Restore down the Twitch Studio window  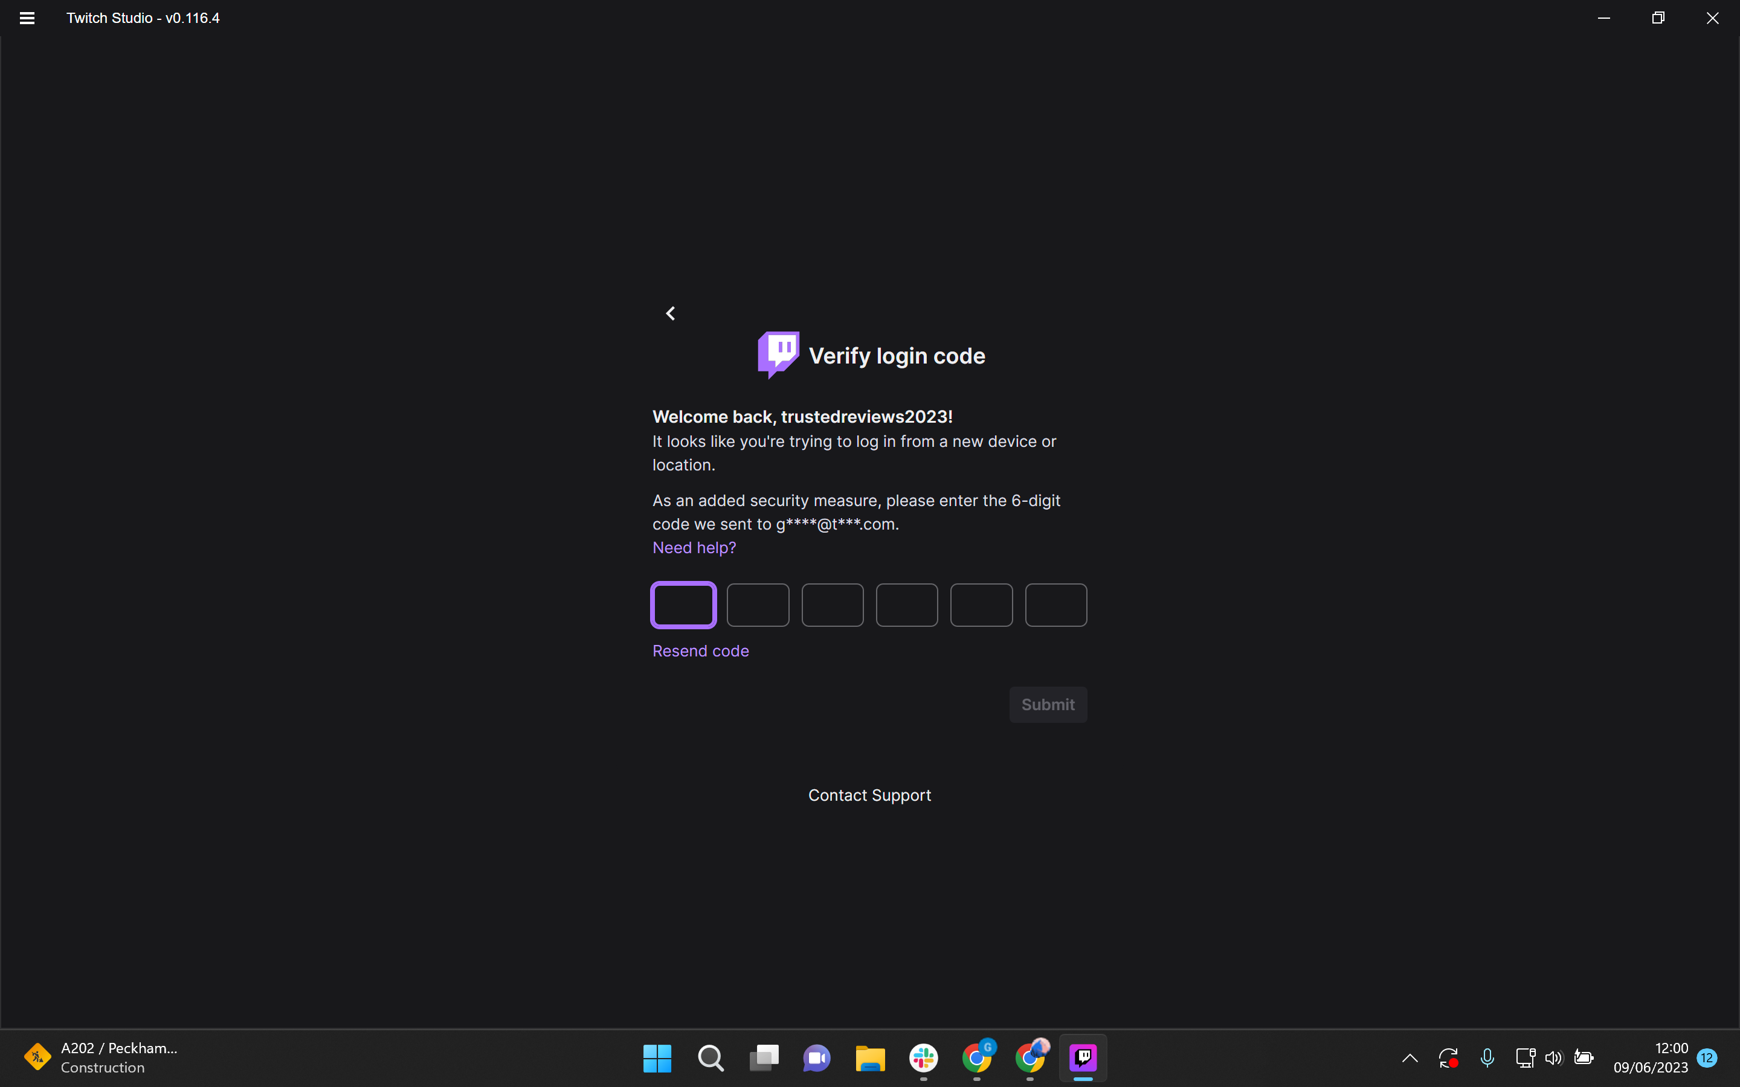click(x=1658, y=18)
